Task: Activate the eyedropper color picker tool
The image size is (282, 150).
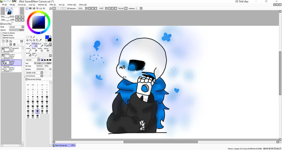Action: click(x=40, y=40)
